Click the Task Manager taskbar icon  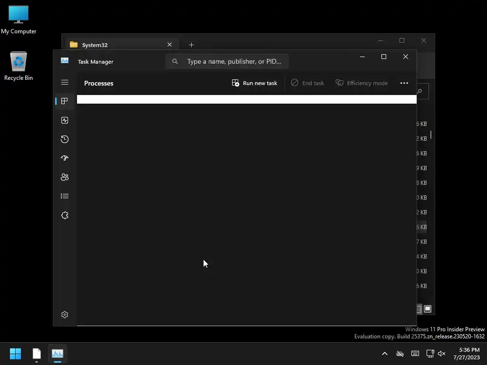click(58, 354)
